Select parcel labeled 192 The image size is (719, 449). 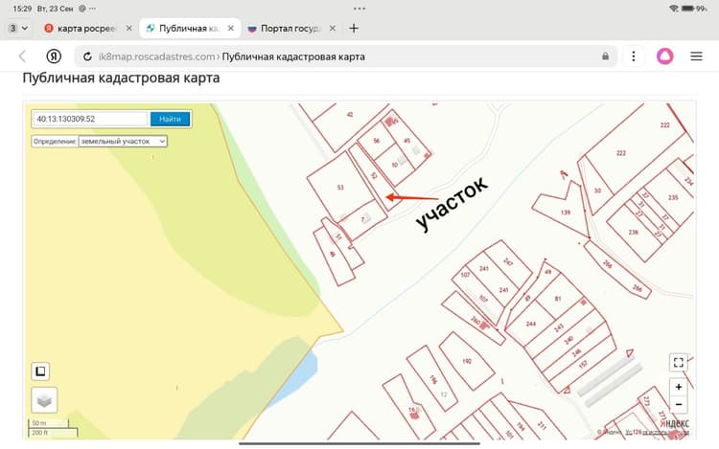[x=467, y=361]
